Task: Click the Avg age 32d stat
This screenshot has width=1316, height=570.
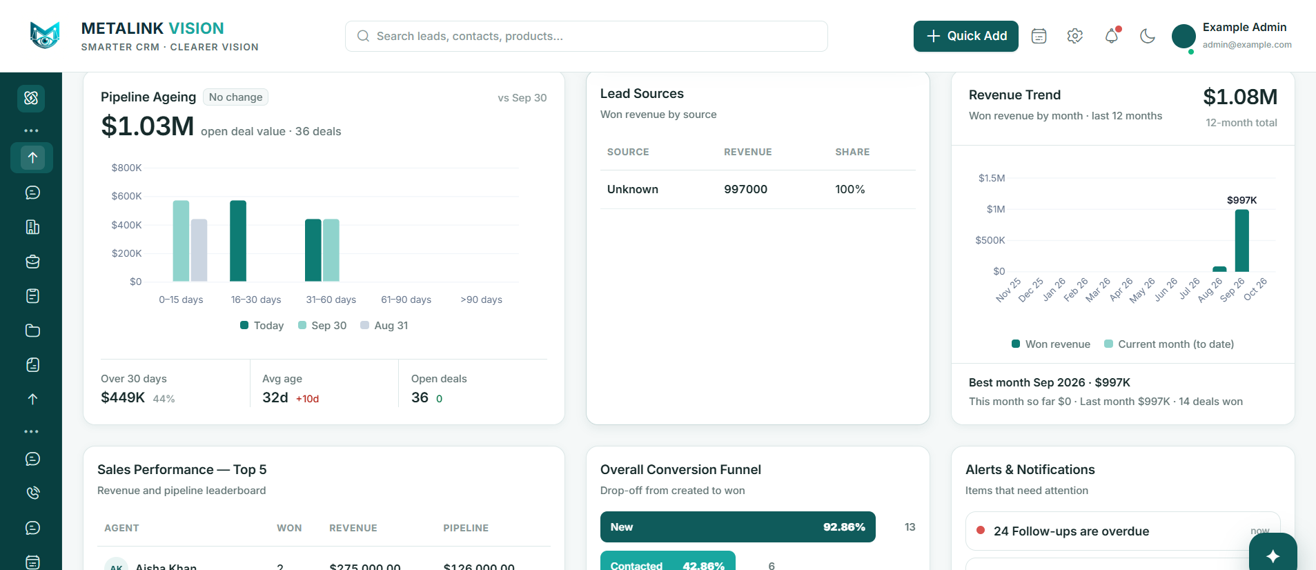Action: tap(291, 389)
